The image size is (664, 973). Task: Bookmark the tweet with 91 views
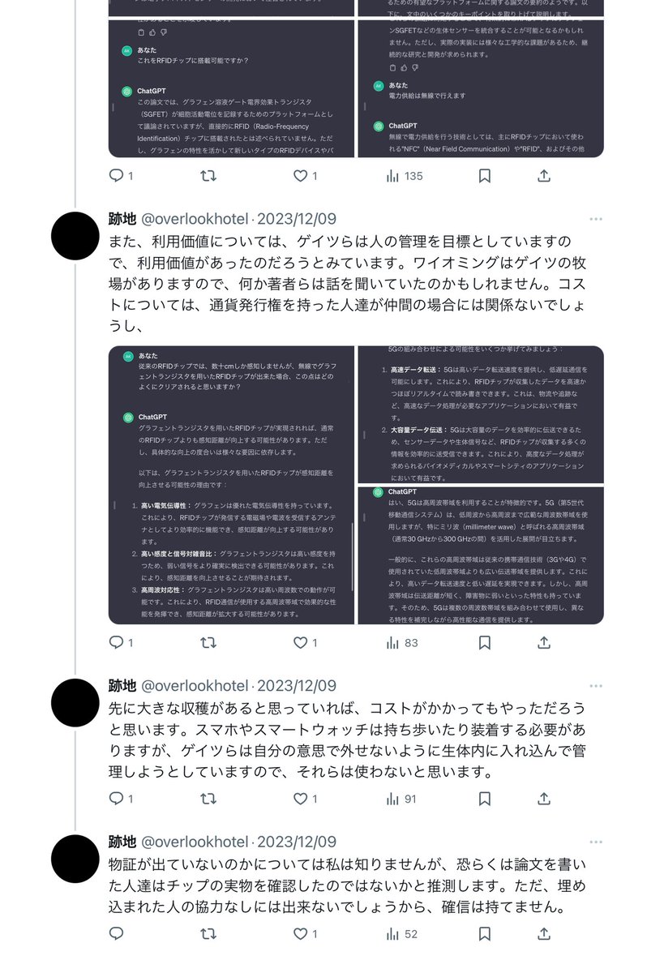coord(484,799)
